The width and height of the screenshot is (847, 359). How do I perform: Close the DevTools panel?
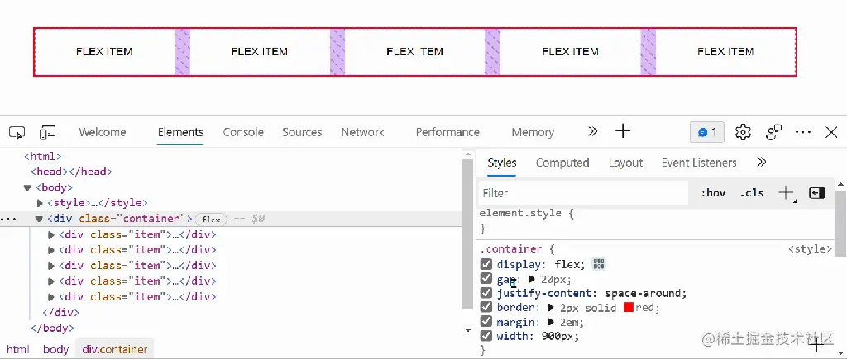[831, 132]
